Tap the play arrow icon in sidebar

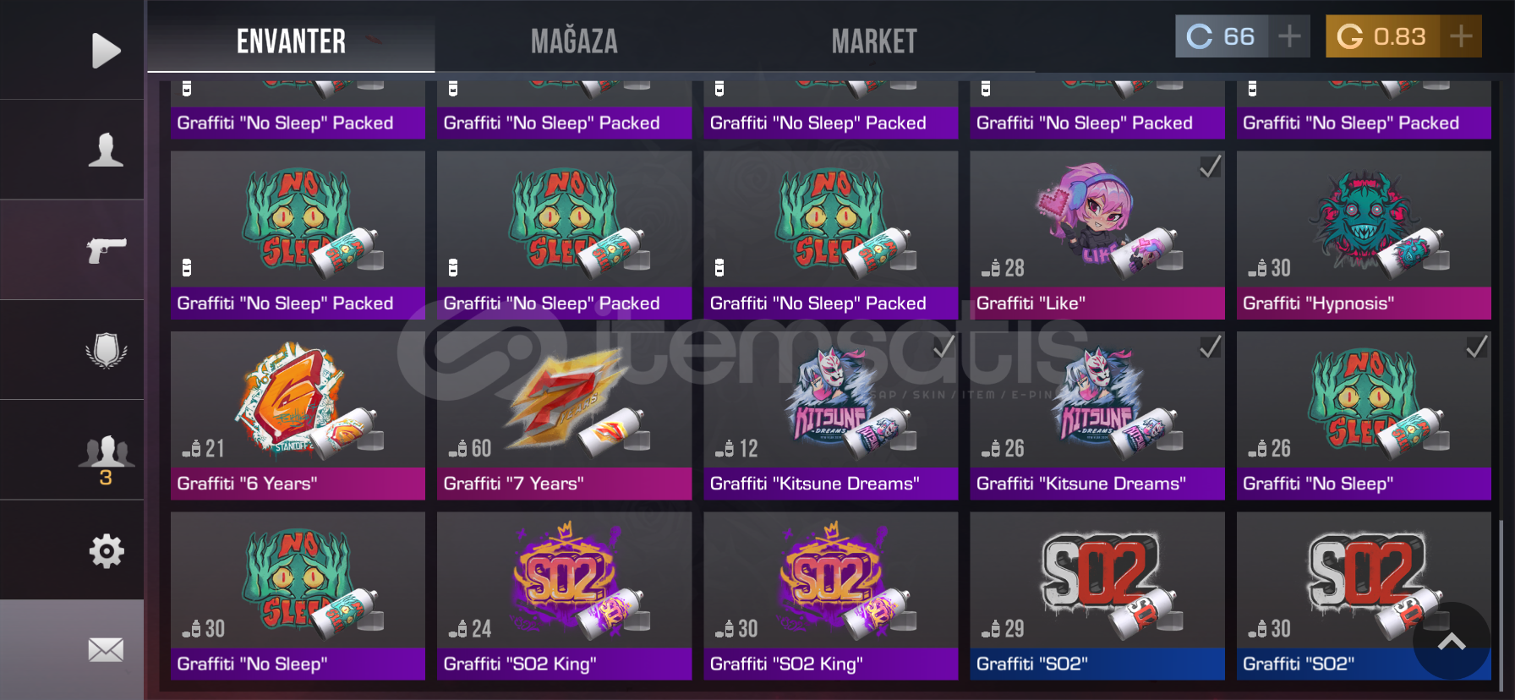pos(106,51)
